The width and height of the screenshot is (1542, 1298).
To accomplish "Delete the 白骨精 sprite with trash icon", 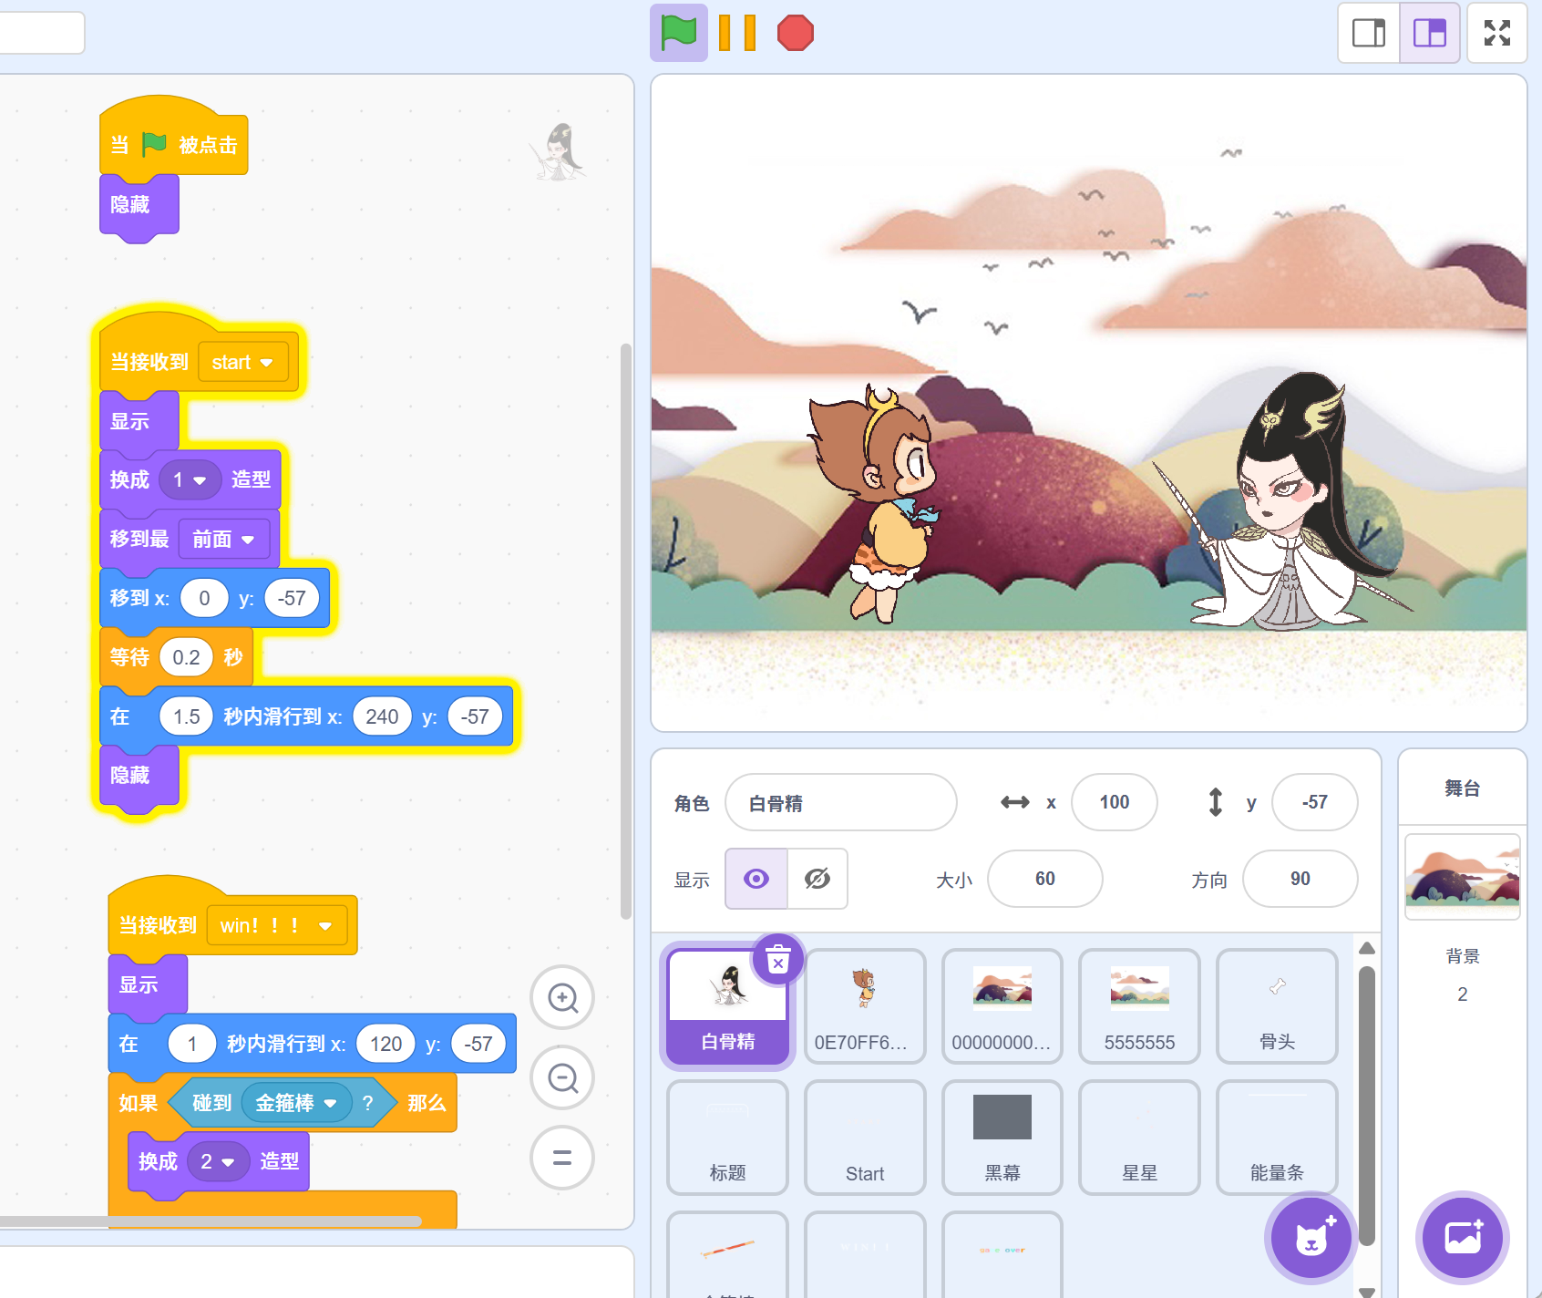I will (777, 960).
